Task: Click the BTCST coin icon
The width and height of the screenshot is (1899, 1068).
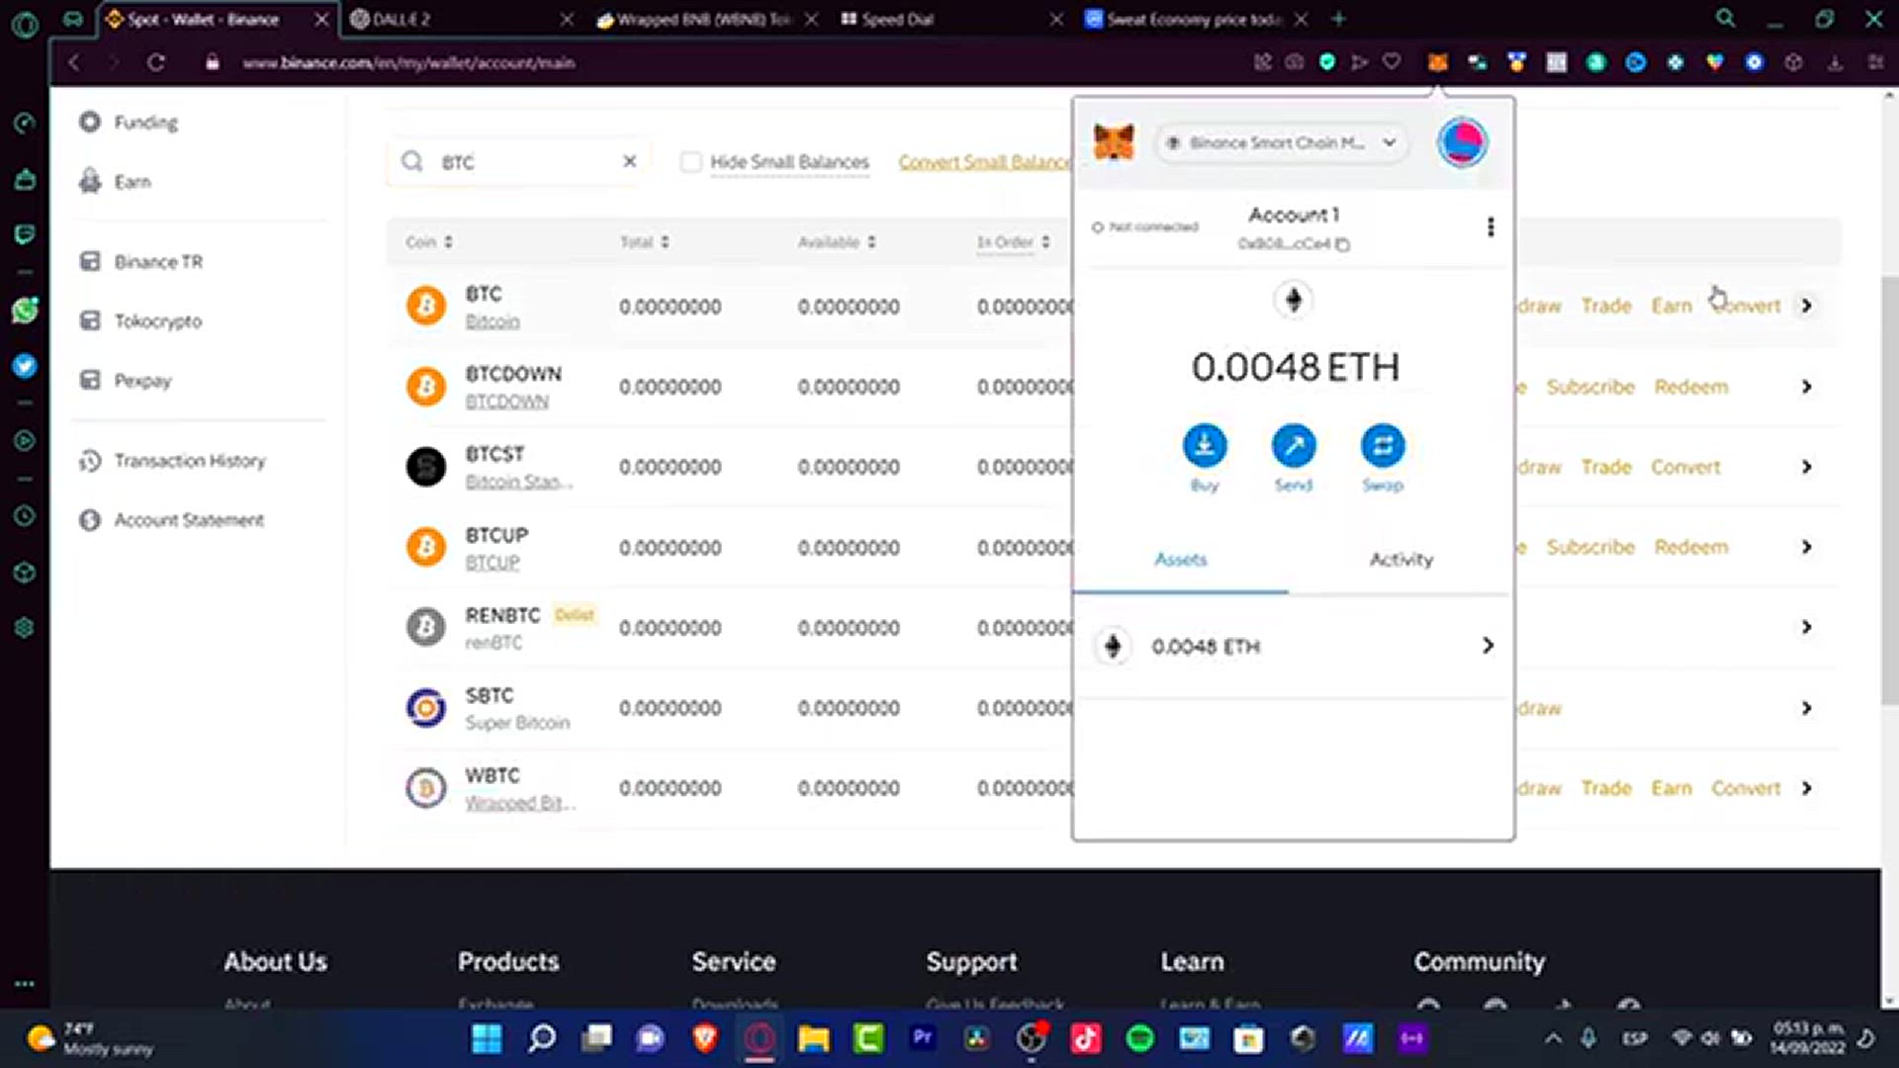Action: pyautogui.click(x=426, y=467)
